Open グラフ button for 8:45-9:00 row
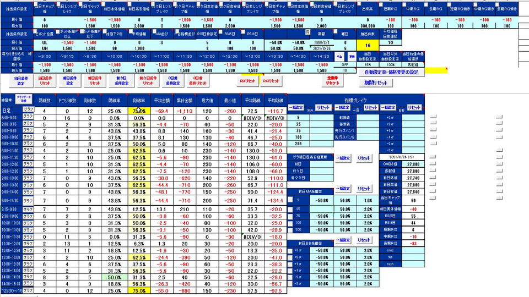Image resolution: width=529 pixels, height=297 pixels. tap(28, 117)
